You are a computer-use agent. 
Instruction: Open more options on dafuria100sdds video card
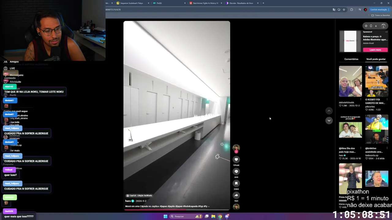click(x=360, y=100)
